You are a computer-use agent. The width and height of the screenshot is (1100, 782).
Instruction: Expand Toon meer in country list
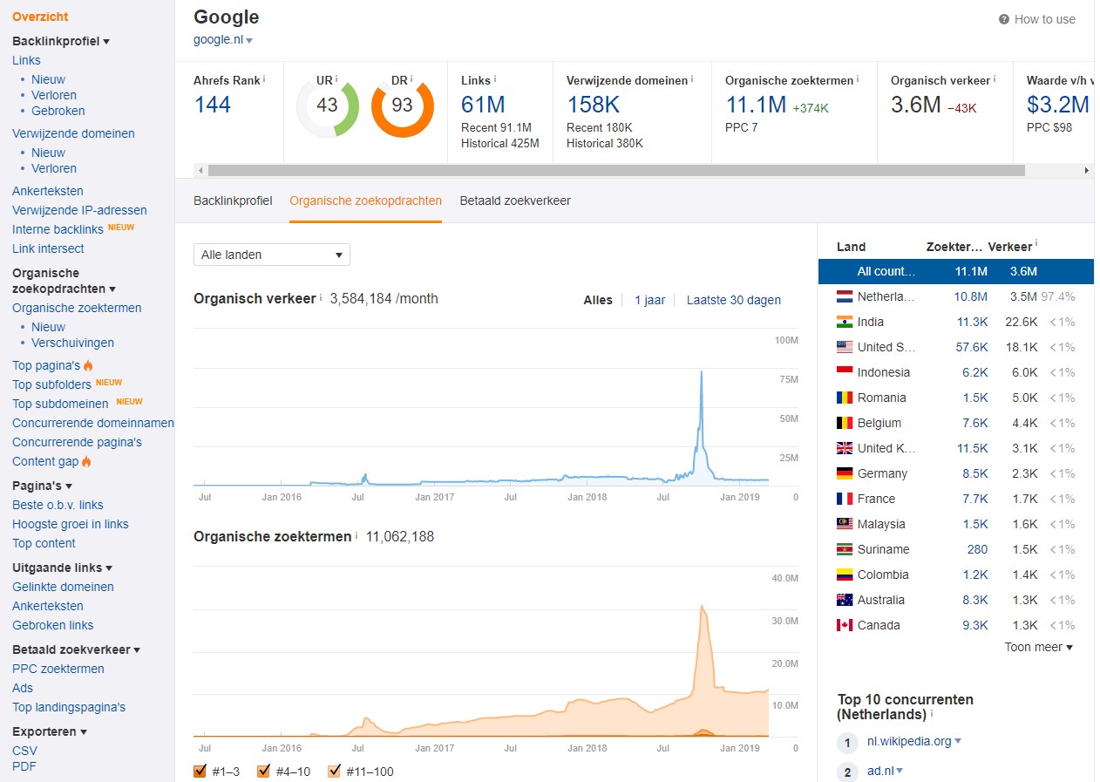1038,647
